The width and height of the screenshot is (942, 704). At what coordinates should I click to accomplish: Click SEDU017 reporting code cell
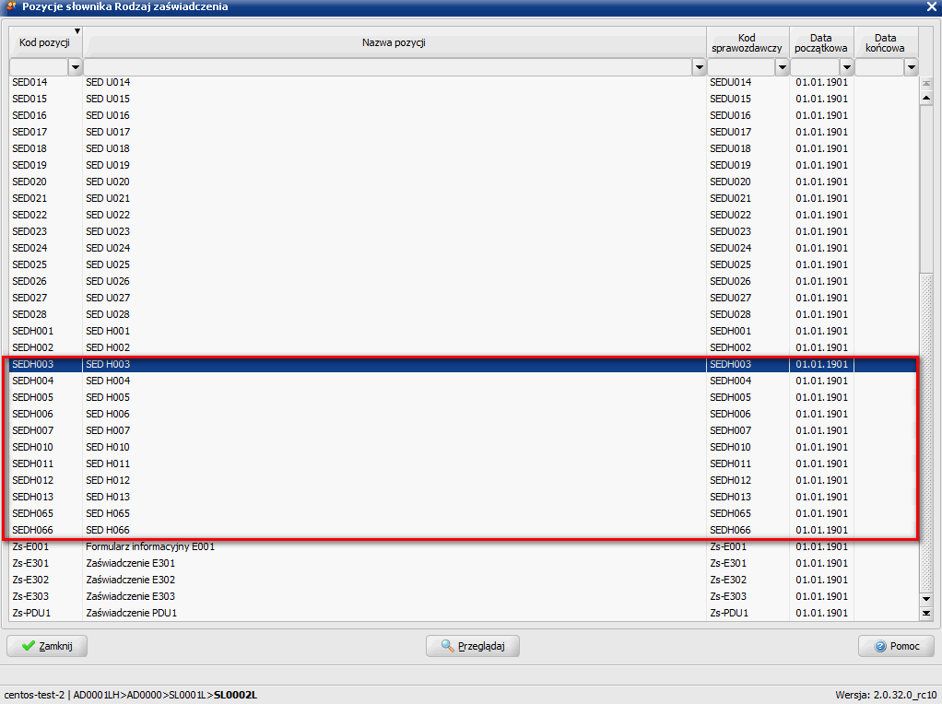pyautogui.click(x=748, y=132)
